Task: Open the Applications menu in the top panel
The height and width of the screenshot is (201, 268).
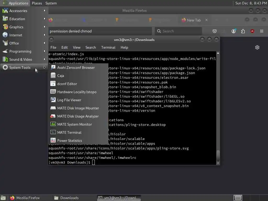Action: [x=15, y=3]
